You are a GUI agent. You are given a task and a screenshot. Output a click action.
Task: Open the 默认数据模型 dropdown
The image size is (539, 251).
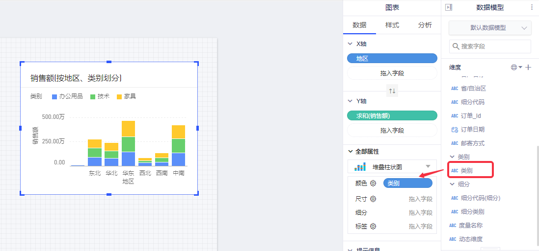pos(490,28)
